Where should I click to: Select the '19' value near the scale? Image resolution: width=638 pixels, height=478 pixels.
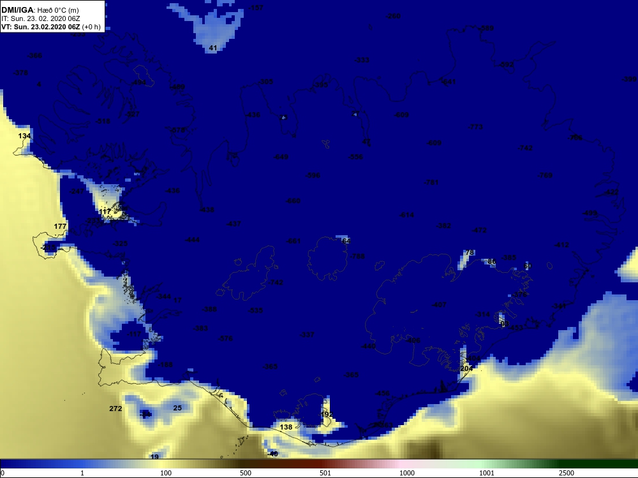pyautogui.click(x=154, y=457)
